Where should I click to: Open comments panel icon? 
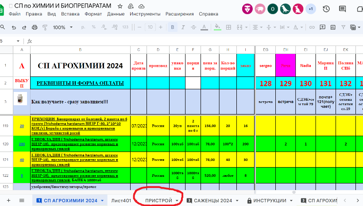341,9
